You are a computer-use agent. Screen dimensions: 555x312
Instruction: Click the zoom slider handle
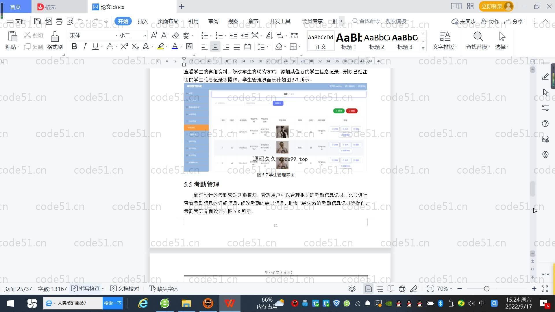coord(487,289)
